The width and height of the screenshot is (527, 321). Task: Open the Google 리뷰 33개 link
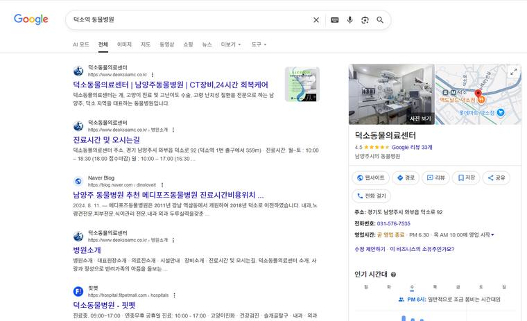coord(412,147)
